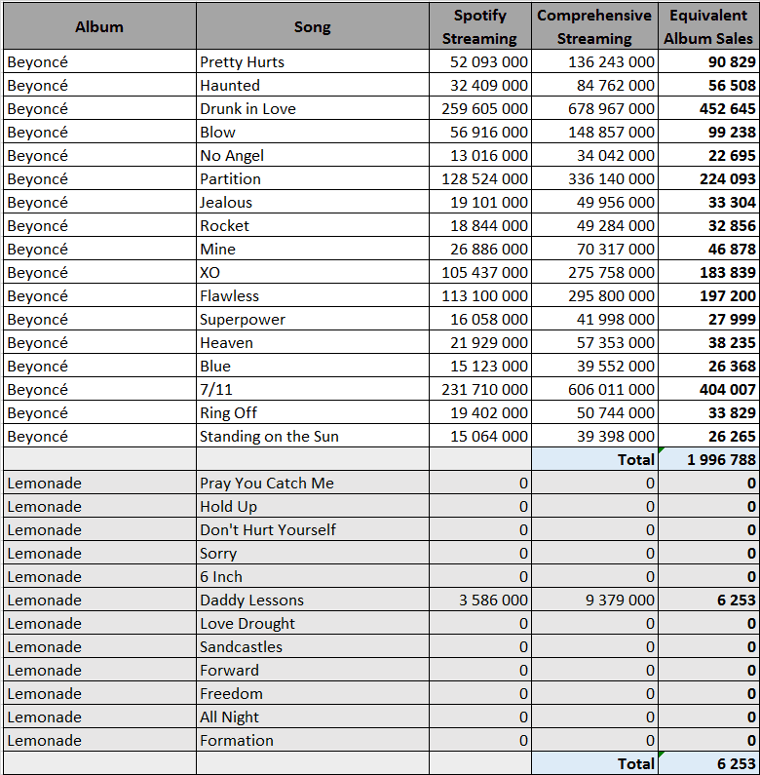Click the Hold Up song cell
The image size is (760, 775).
point(313,506)
